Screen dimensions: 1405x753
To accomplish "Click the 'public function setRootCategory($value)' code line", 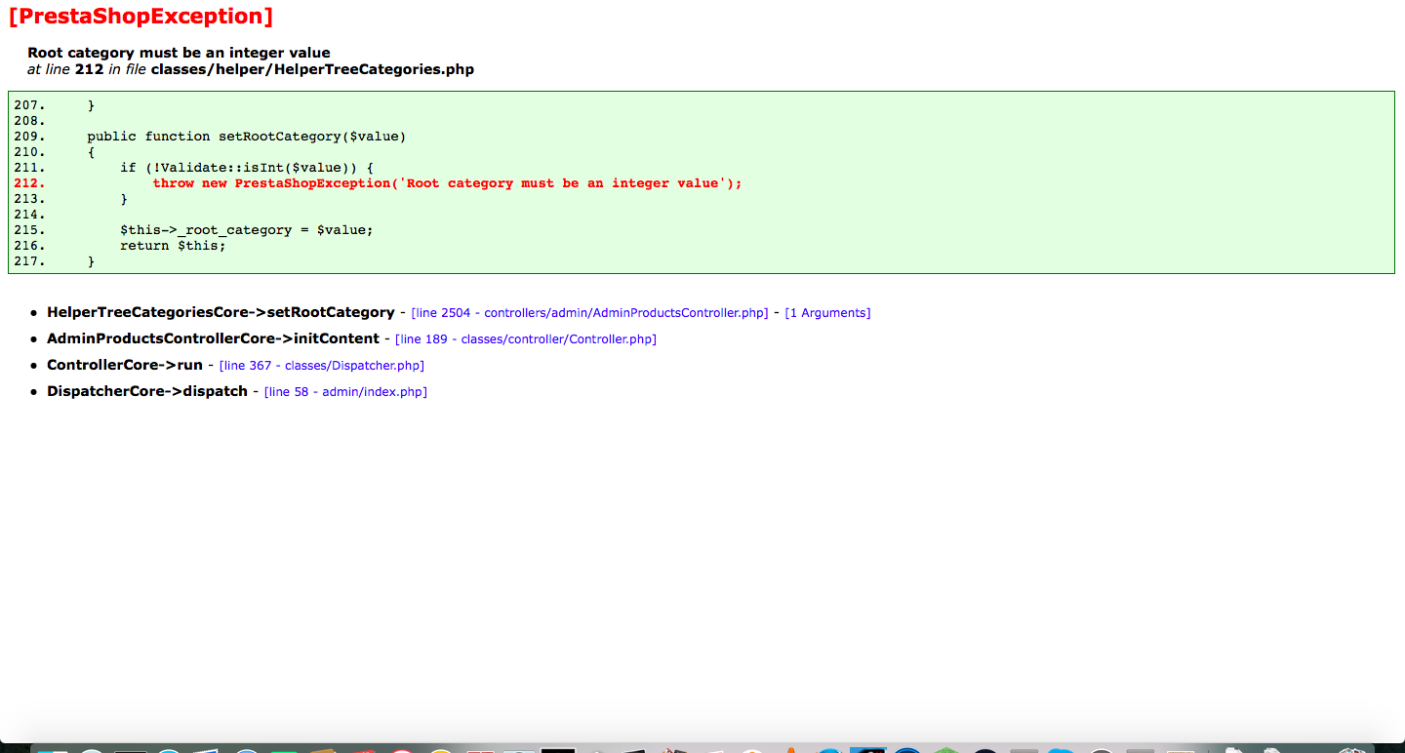I will (246, 137).
